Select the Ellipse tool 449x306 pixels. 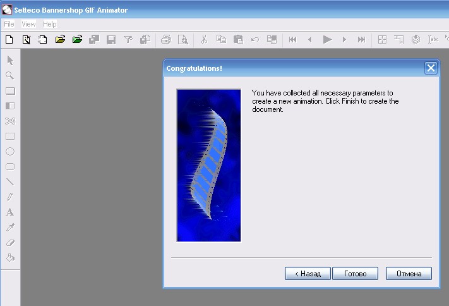pyautogui.click(x=10, y=152)
